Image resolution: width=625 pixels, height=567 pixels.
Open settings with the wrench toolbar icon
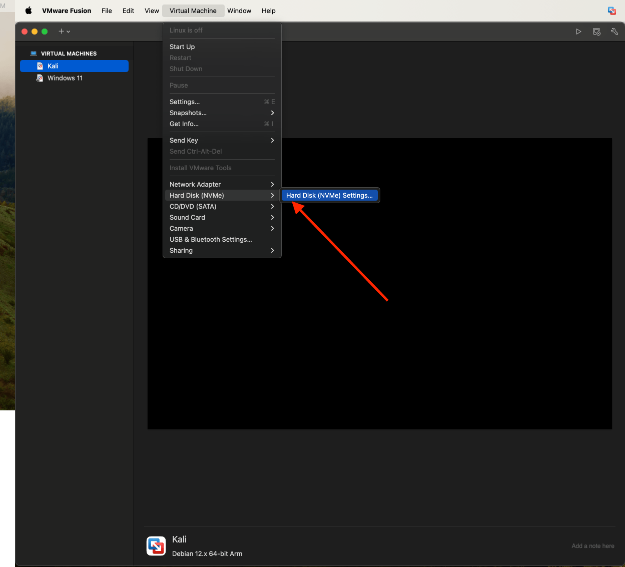pos(614,32)
